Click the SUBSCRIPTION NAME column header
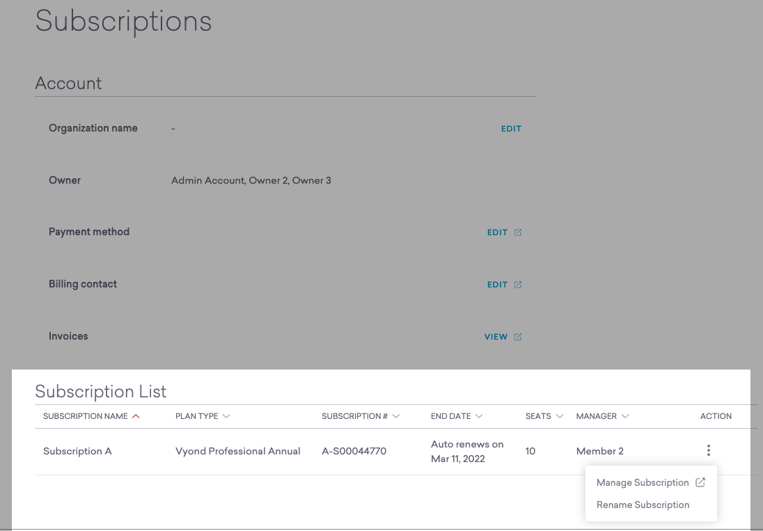763x531 pixels. [85, 415]
